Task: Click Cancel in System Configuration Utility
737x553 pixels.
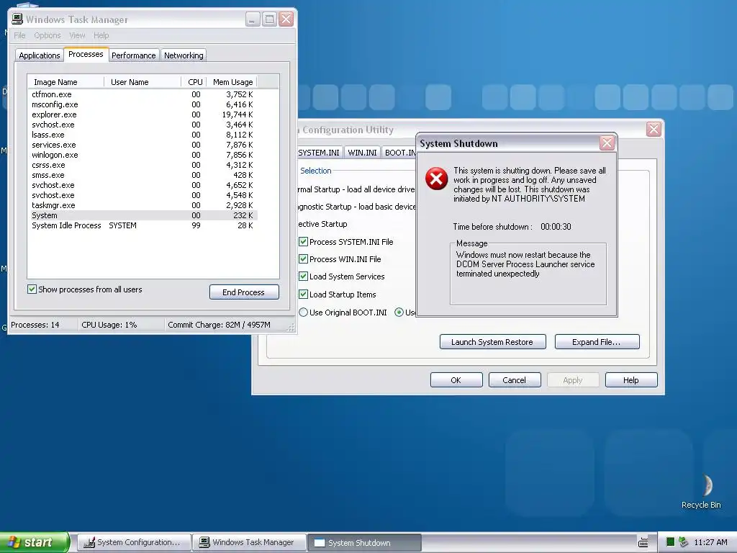Action: pyautogui.click(x=515, y=380)
